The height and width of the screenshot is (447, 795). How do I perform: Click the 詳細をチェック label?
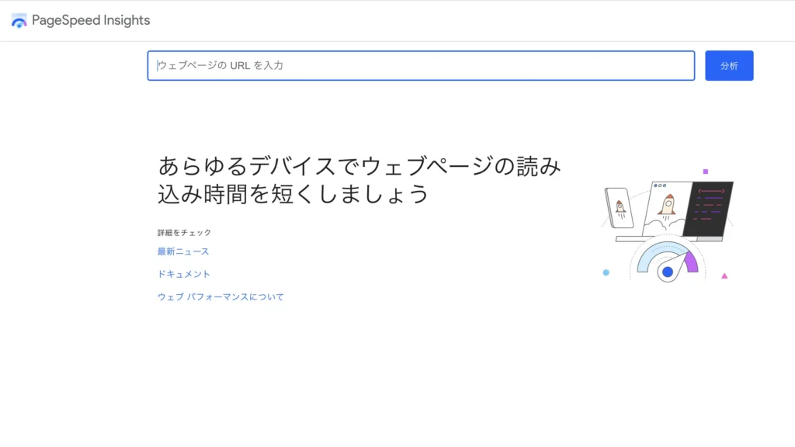(x=184, y=233)
